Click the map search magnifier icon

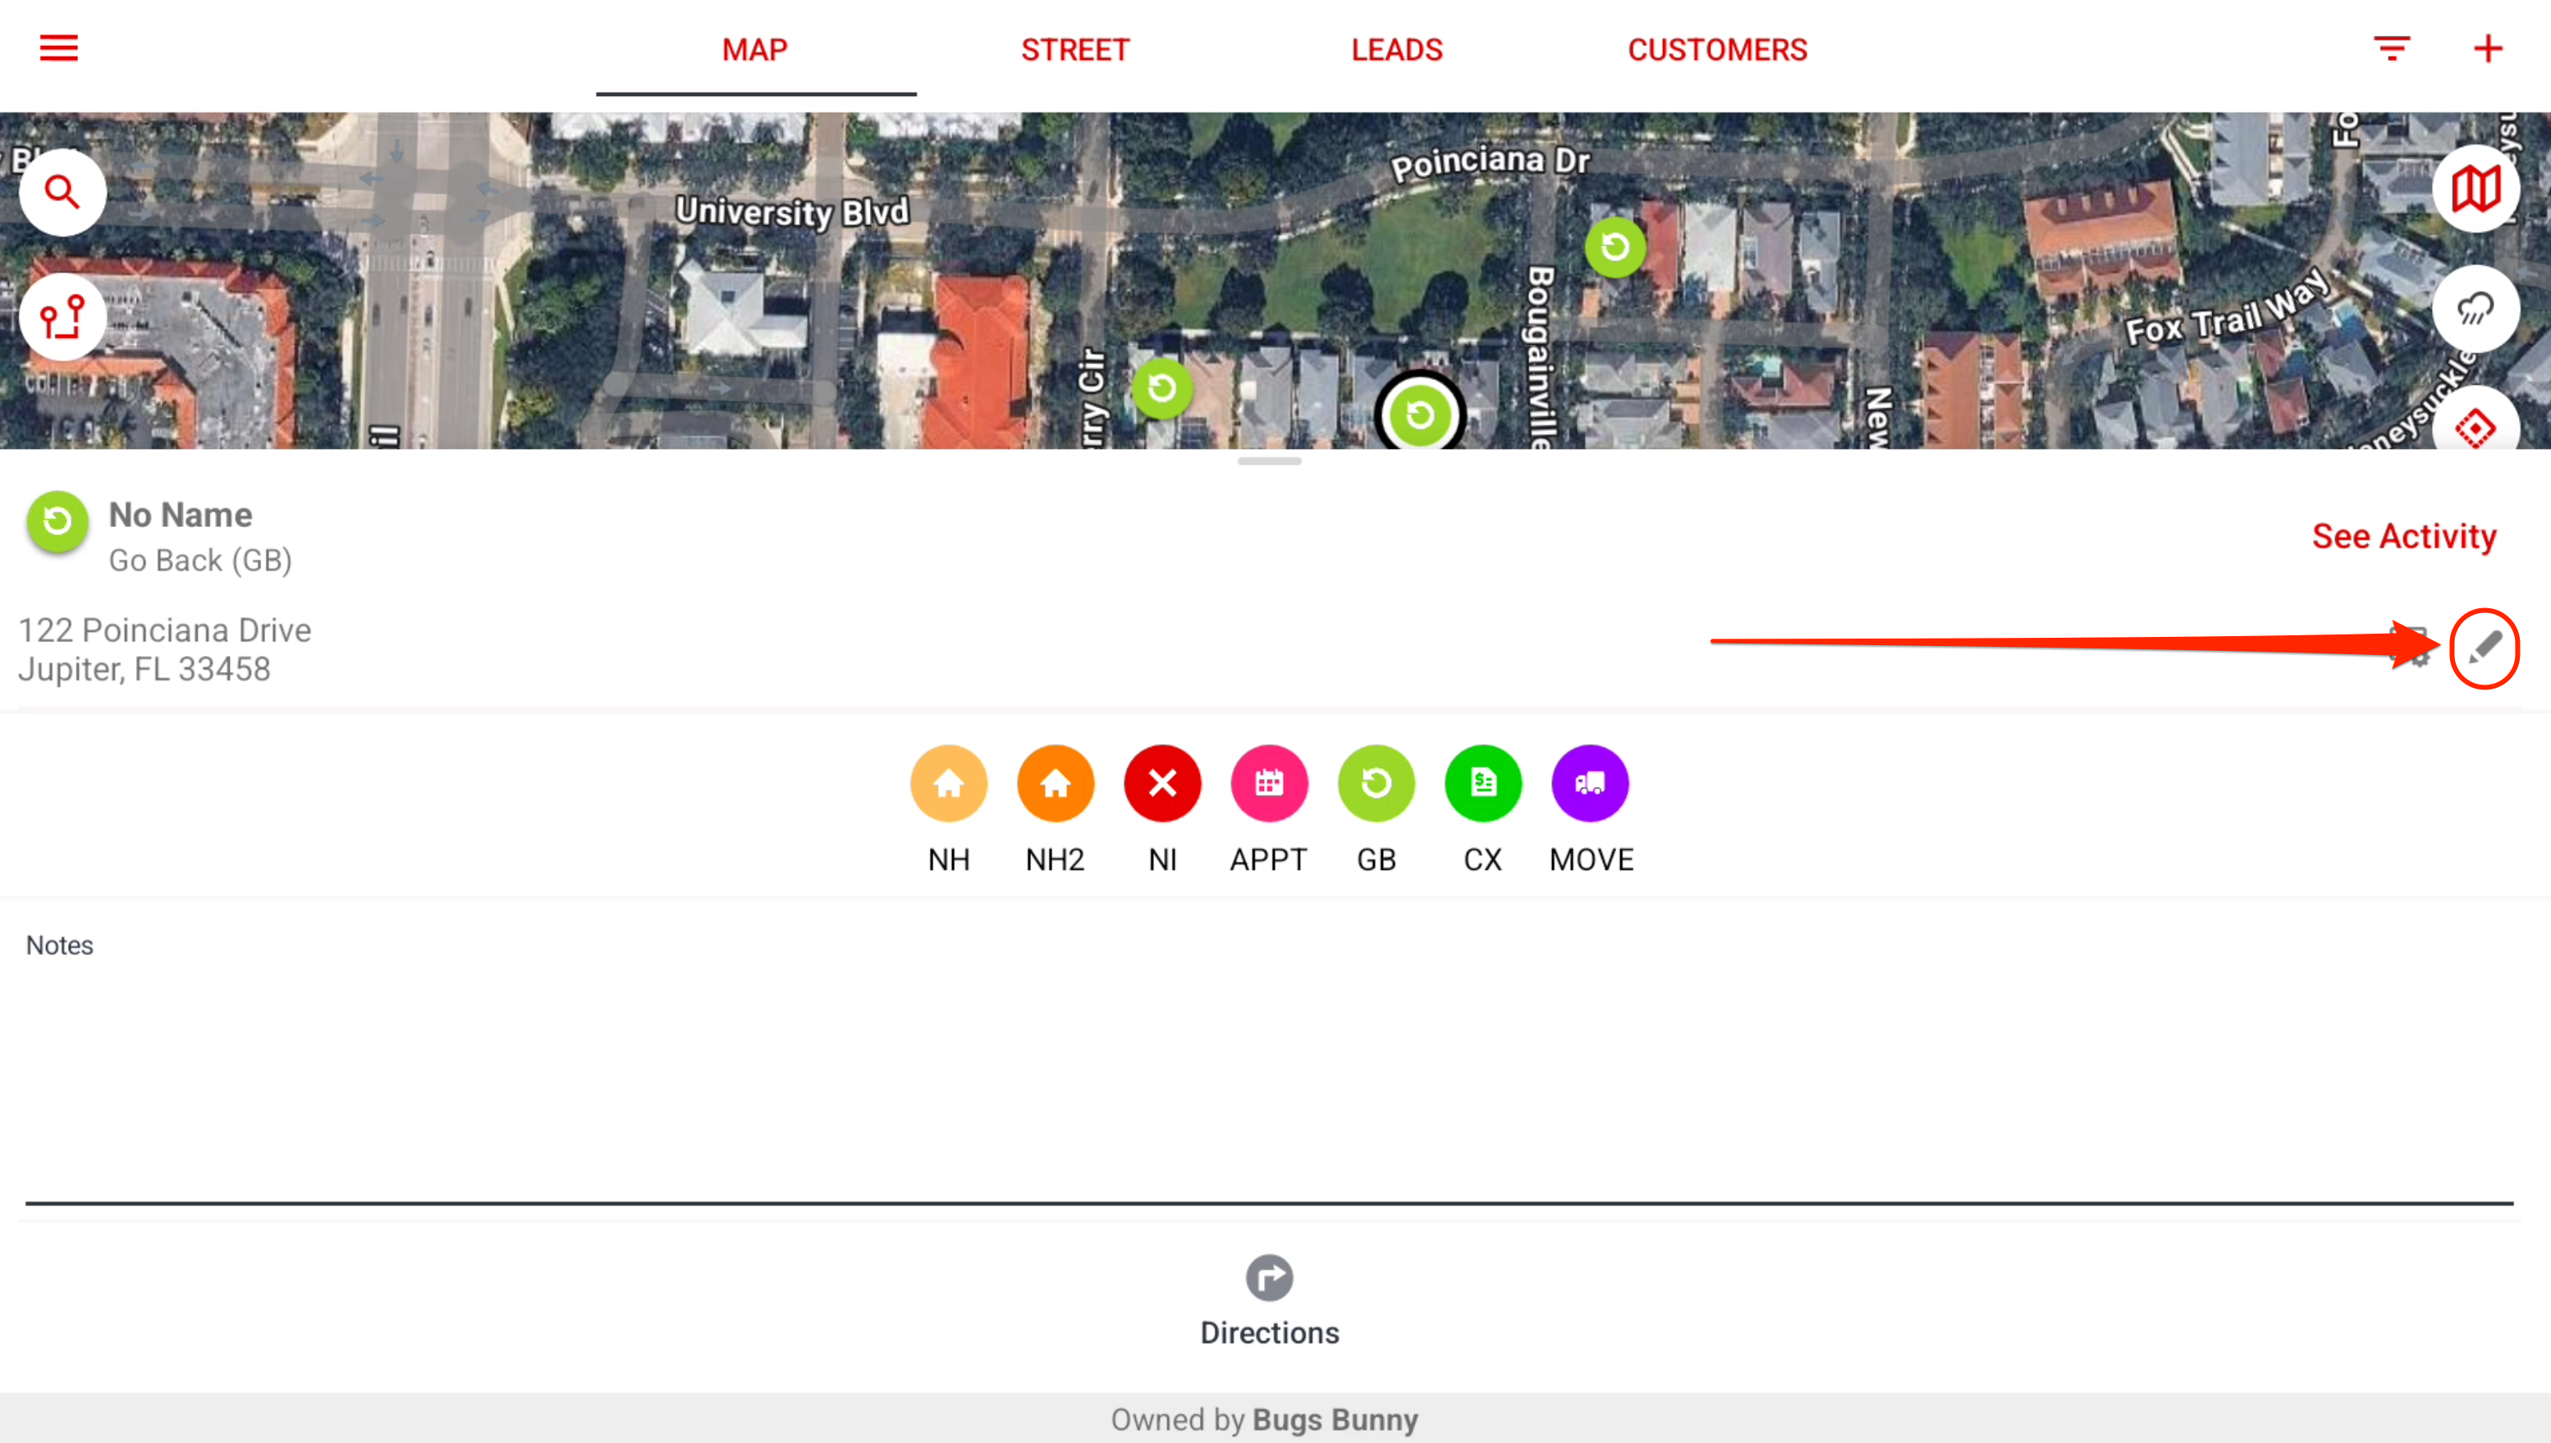tap(62, 192)
